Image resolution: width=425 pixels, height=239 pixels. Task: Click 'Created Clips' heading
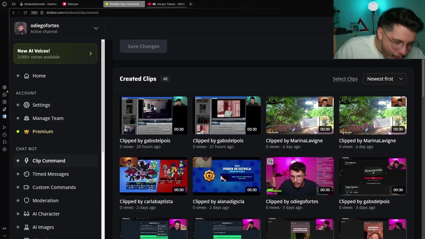138,79
